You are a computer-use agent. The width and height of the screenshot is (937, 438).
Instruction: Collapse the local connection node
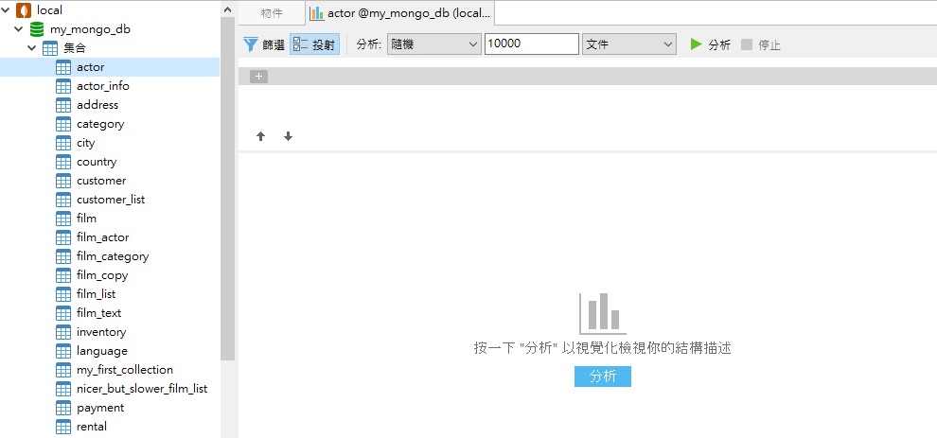(6, 10)
